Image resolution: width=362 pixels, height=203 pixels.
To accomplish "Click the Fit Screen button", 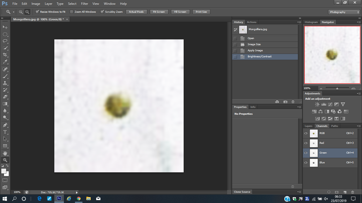I will tap(159, 12).
